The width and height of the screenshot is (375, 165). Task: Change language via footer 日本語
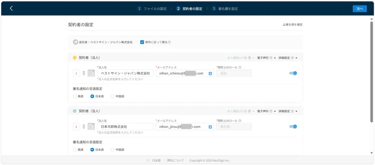pyautogui.click(x=156, y=160)
